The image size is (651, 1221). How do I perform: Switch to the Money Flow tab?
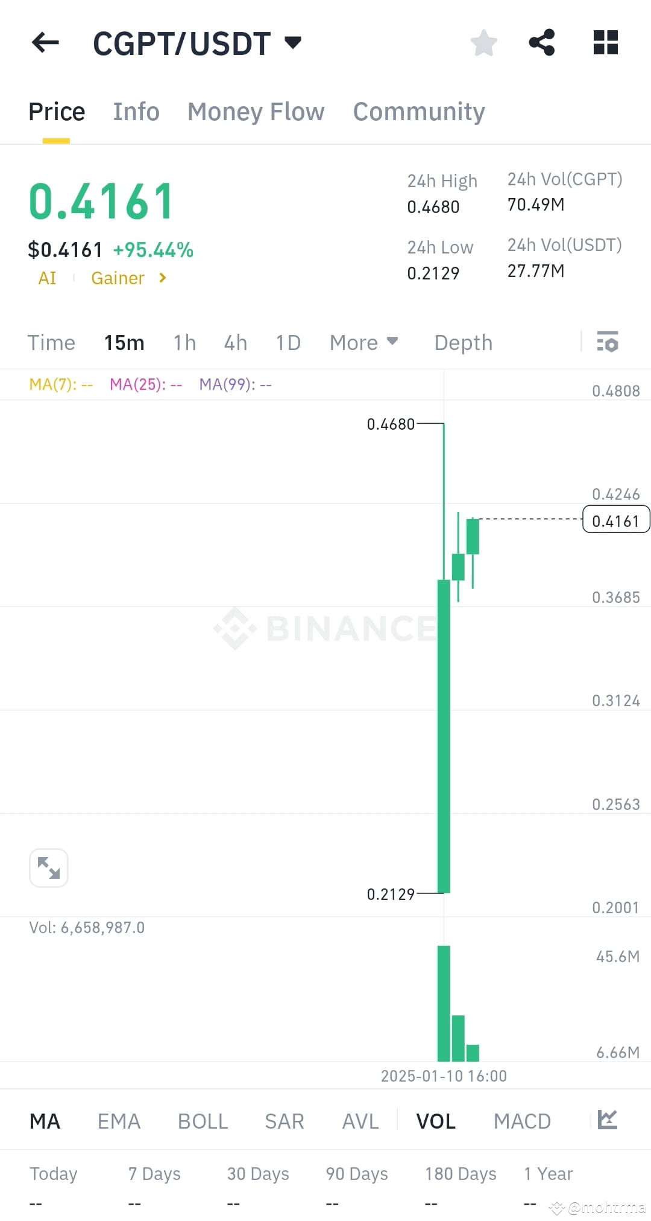click(256, 111)
